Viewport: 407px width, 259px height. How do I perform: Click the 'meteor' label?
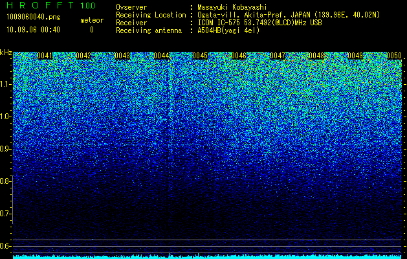click(92, 20)
